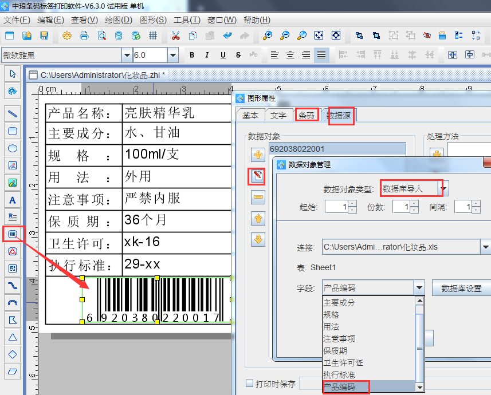491x395 pixels.
Task: Click the print icon in toolbar
Action: pyautogui.click(x=84, y=35)
